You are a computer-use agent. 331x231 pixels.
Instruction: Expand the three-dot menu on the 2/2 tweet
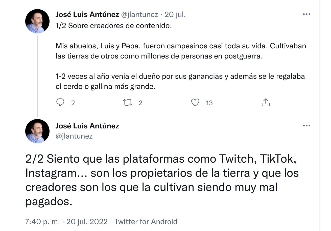tap(306, 126)
